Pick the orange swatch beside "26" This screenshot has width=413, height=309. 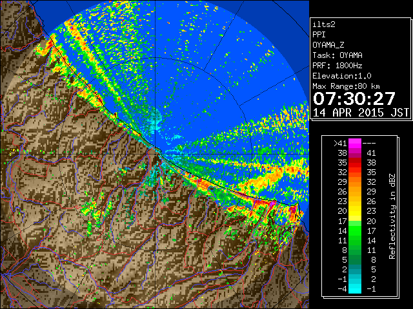[x=355, y=192]
